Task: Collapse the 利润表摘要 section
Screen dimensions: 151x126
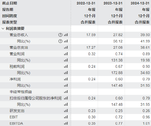Action: pyautogui.click(x=3, y=28)
